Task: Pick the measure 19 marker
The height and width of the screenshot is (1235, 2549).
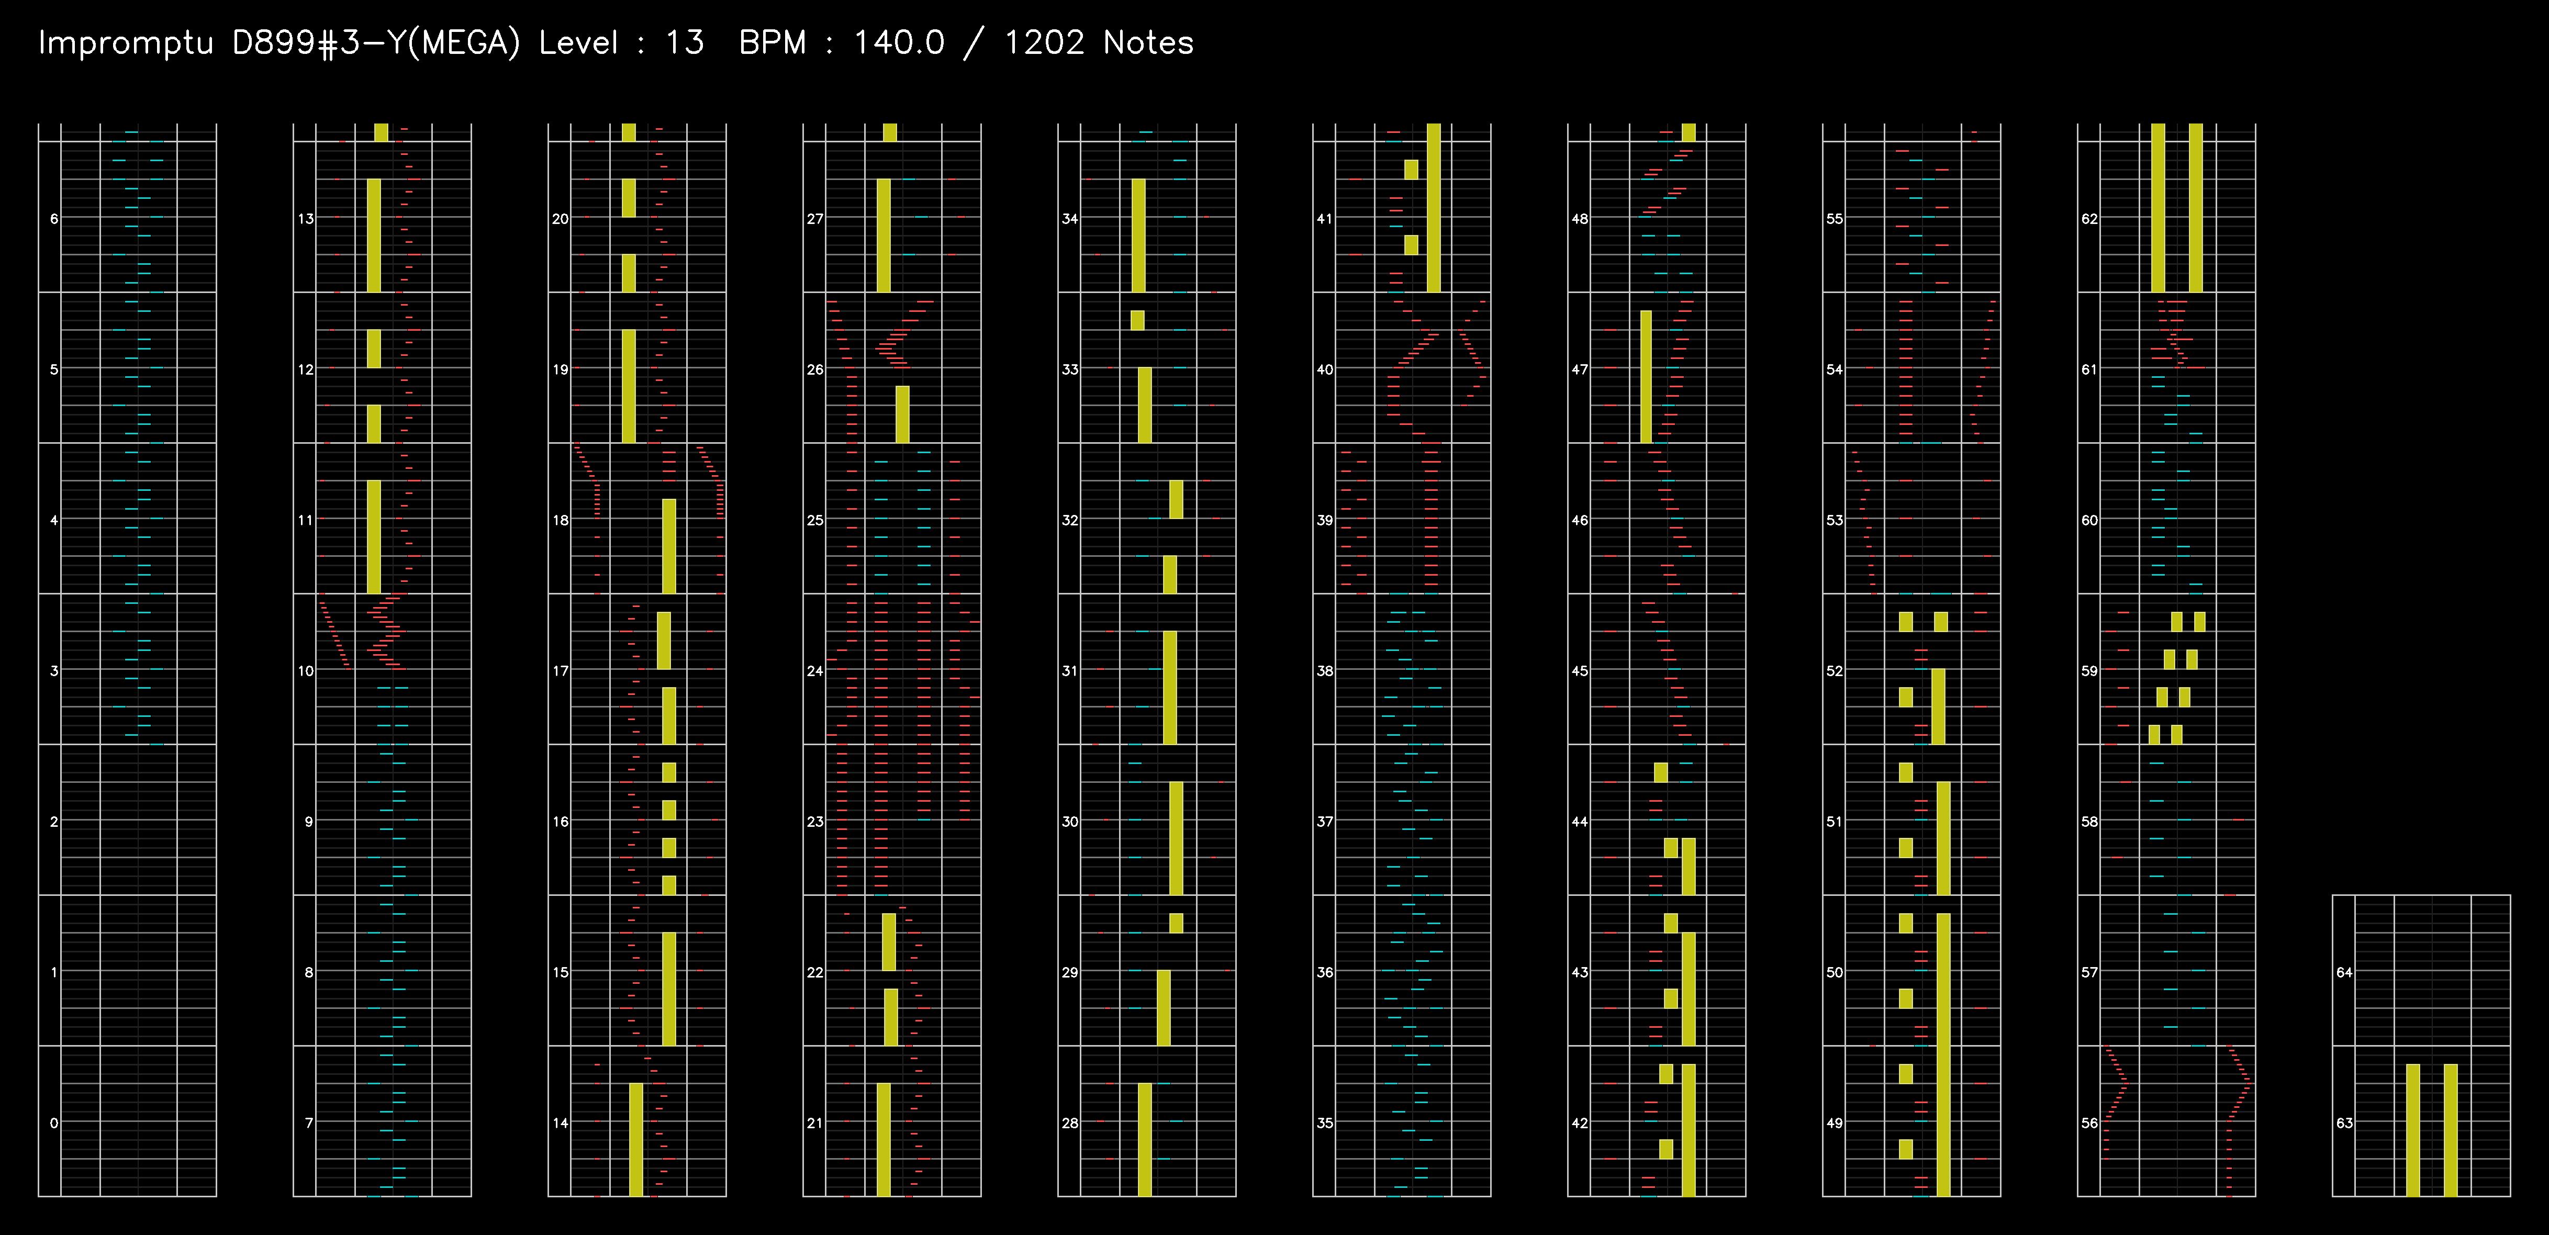Action: pos(560,369)
